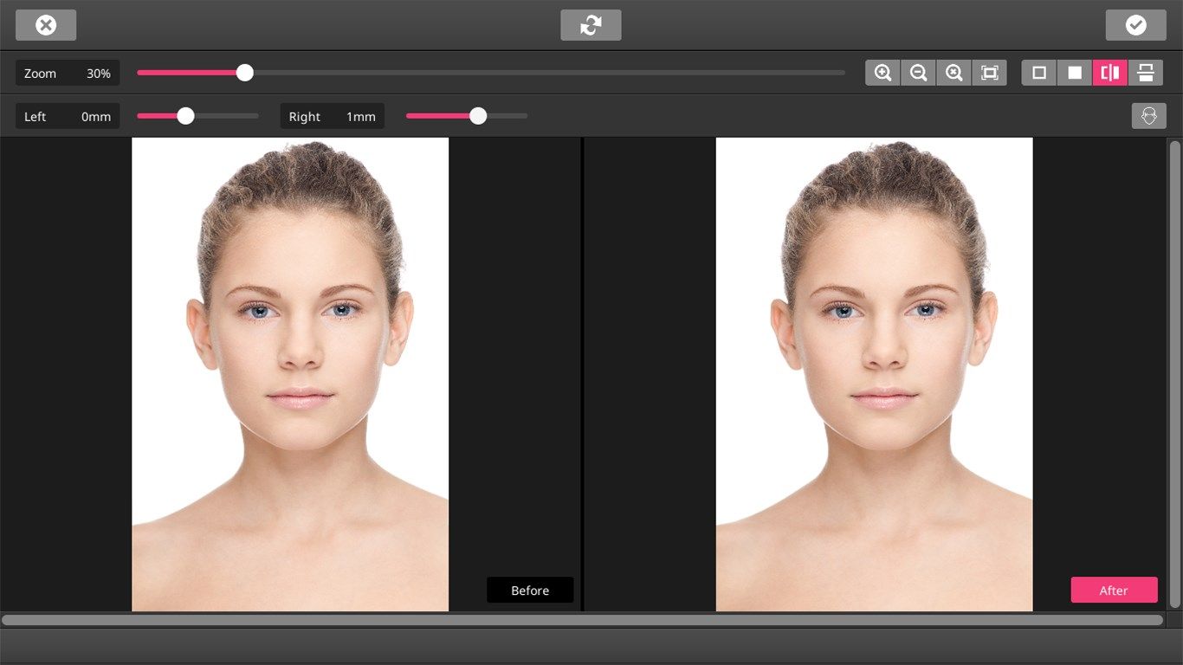Click the pink After label button
Image resolution: width=1183 pixels, height=665 pixels.
[1114, 590]
